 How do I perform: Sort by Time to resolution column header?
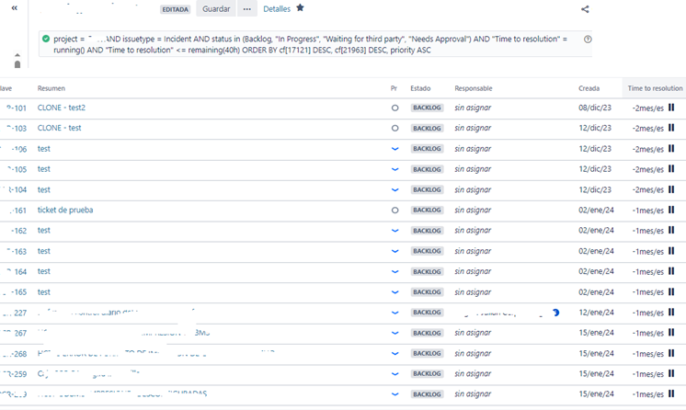(655, 88)
